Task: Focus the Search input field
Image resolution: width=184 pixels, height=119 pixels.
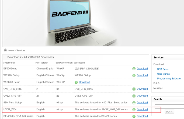Action: click(169, 106)
